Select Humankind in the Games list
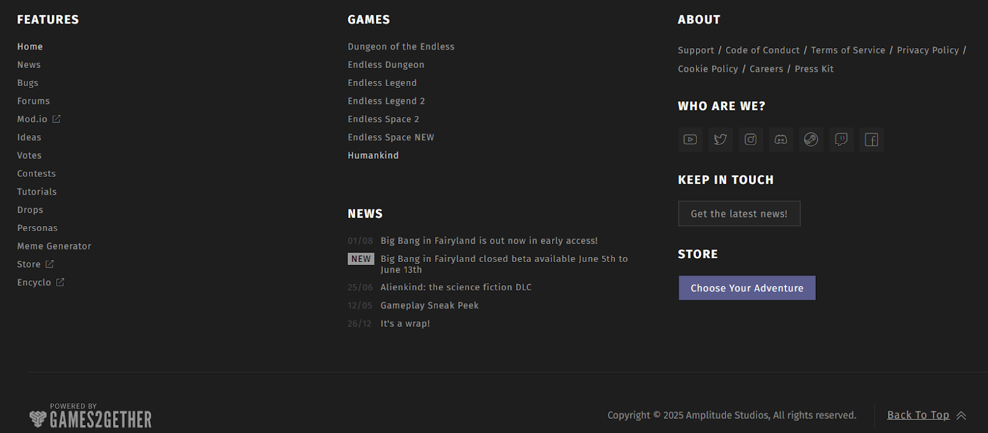This screenshot has height=433, width=988. (373, 156)
